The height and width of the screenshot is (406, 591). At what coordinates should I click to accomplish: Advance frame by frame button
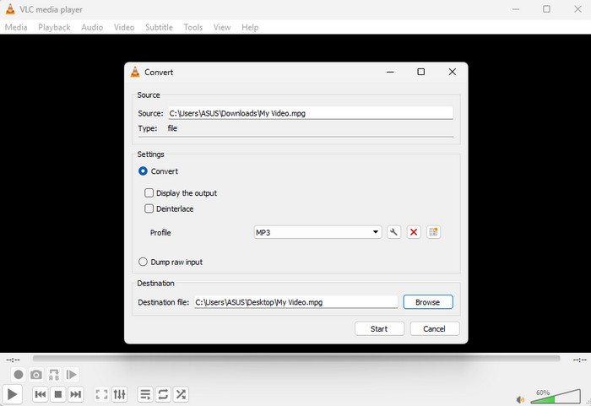coord(72,375)
